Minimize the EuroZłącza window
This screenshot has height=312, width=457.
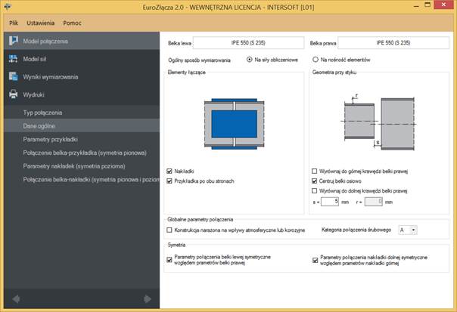(x=416, y=5)
